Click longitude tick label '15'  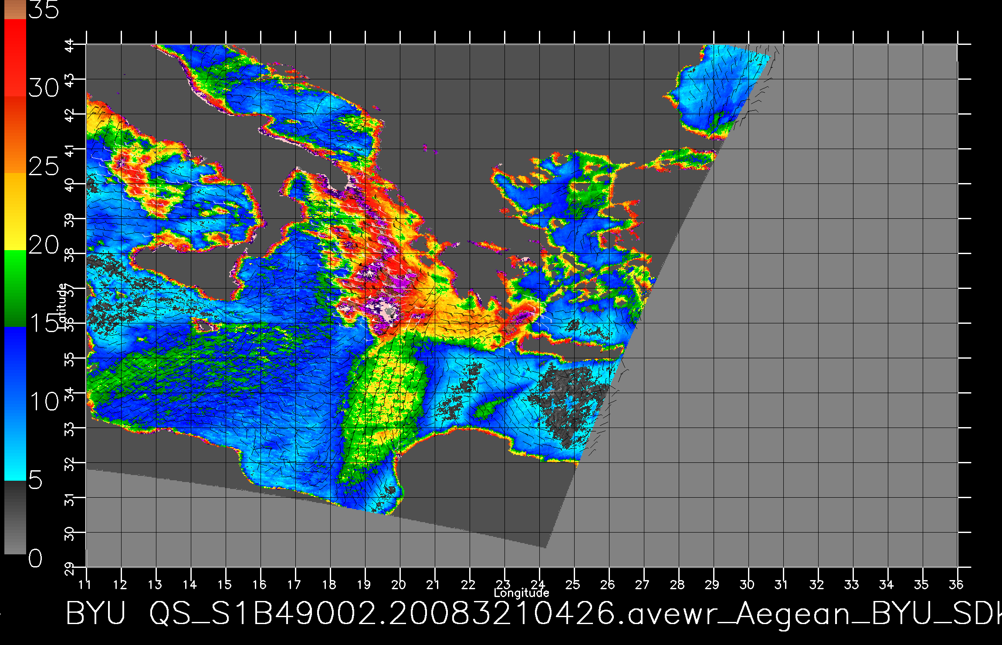coord(224,584)
